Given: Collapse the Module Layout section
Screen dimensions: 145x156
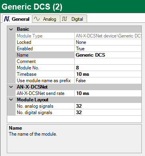Looking at the screenshot, I should point(11,100).
